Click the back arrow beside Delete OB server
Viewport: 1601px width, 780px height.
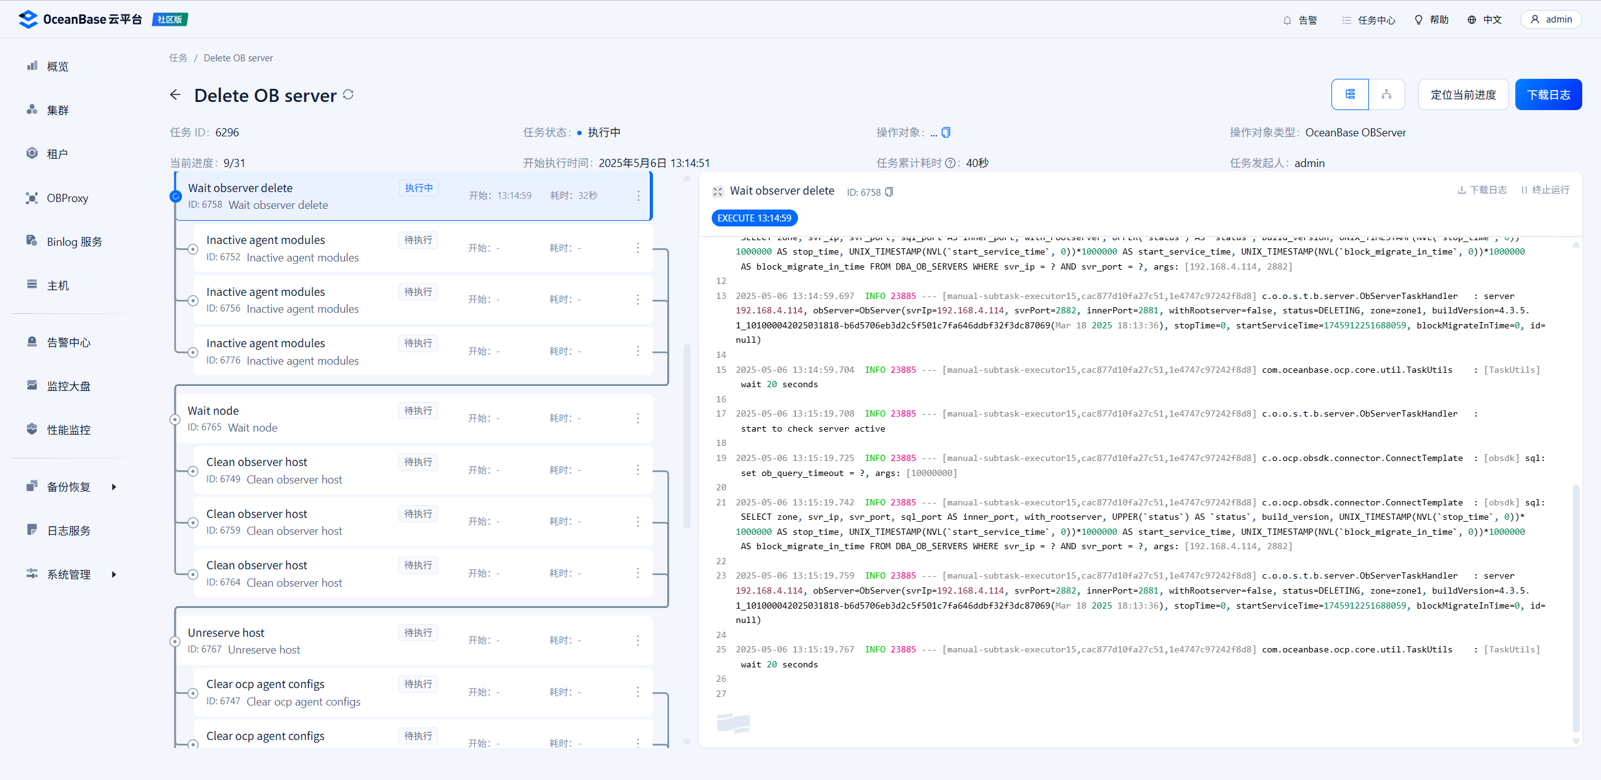[175, 95]
